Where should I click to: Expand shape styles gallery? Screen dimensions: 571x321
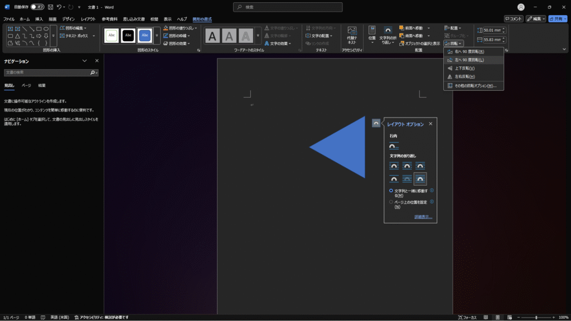(x=157, y=35)
